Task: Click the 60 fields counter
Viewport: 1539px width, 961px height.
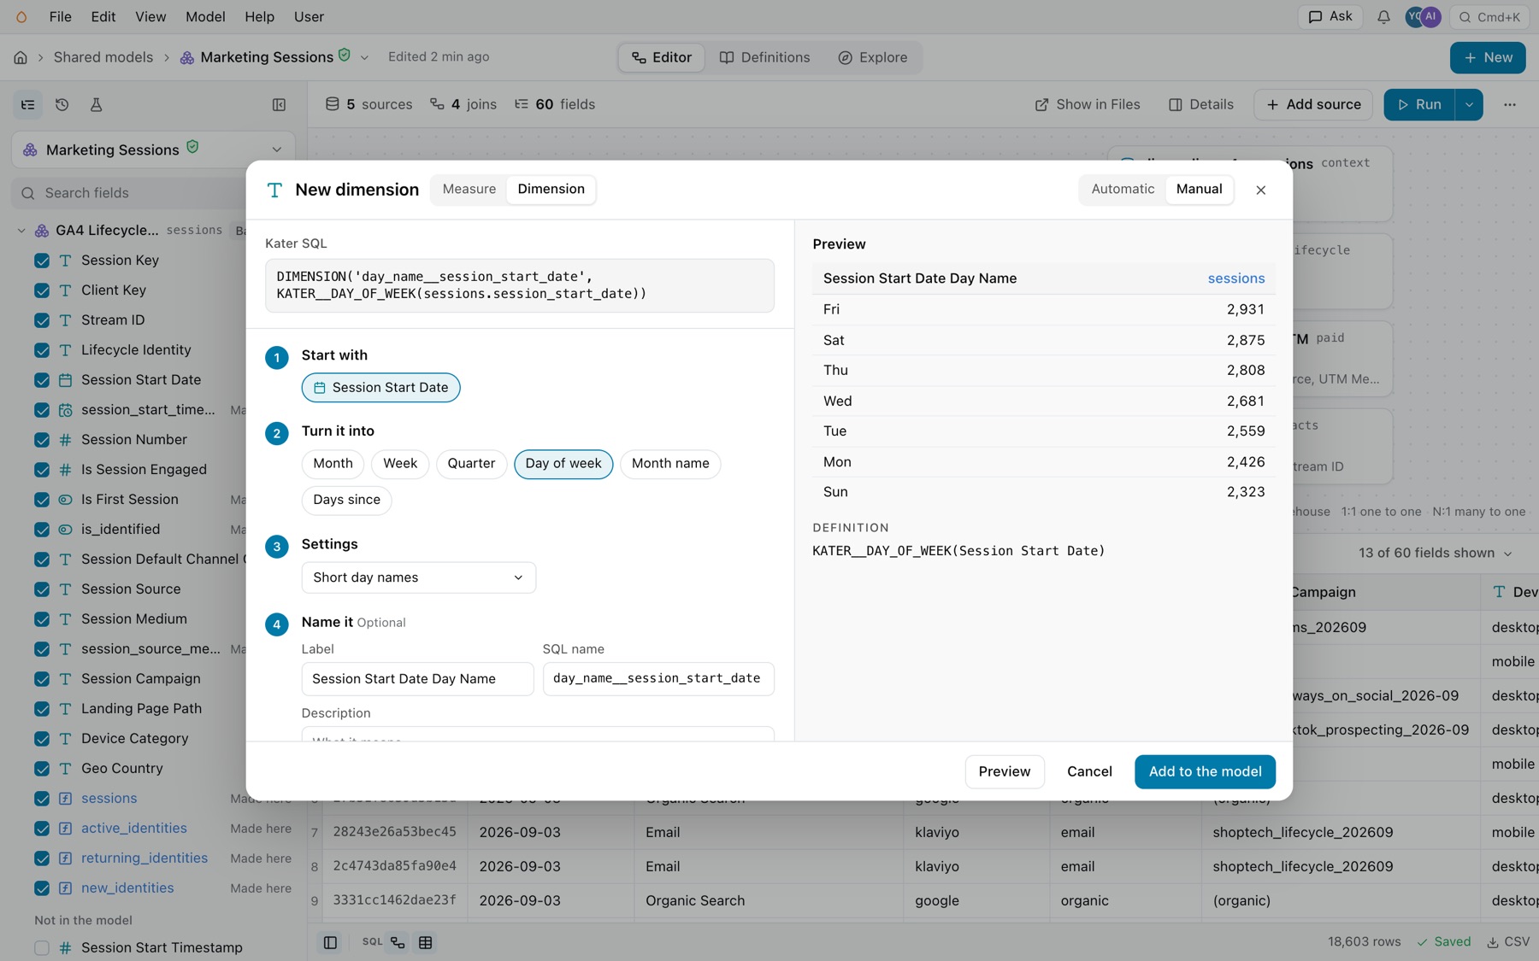Action: coord(555,104)
